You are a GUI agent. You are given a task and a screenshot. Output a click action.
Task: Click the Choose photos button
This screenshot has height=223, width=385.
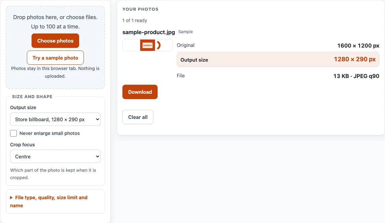[55, 41]
